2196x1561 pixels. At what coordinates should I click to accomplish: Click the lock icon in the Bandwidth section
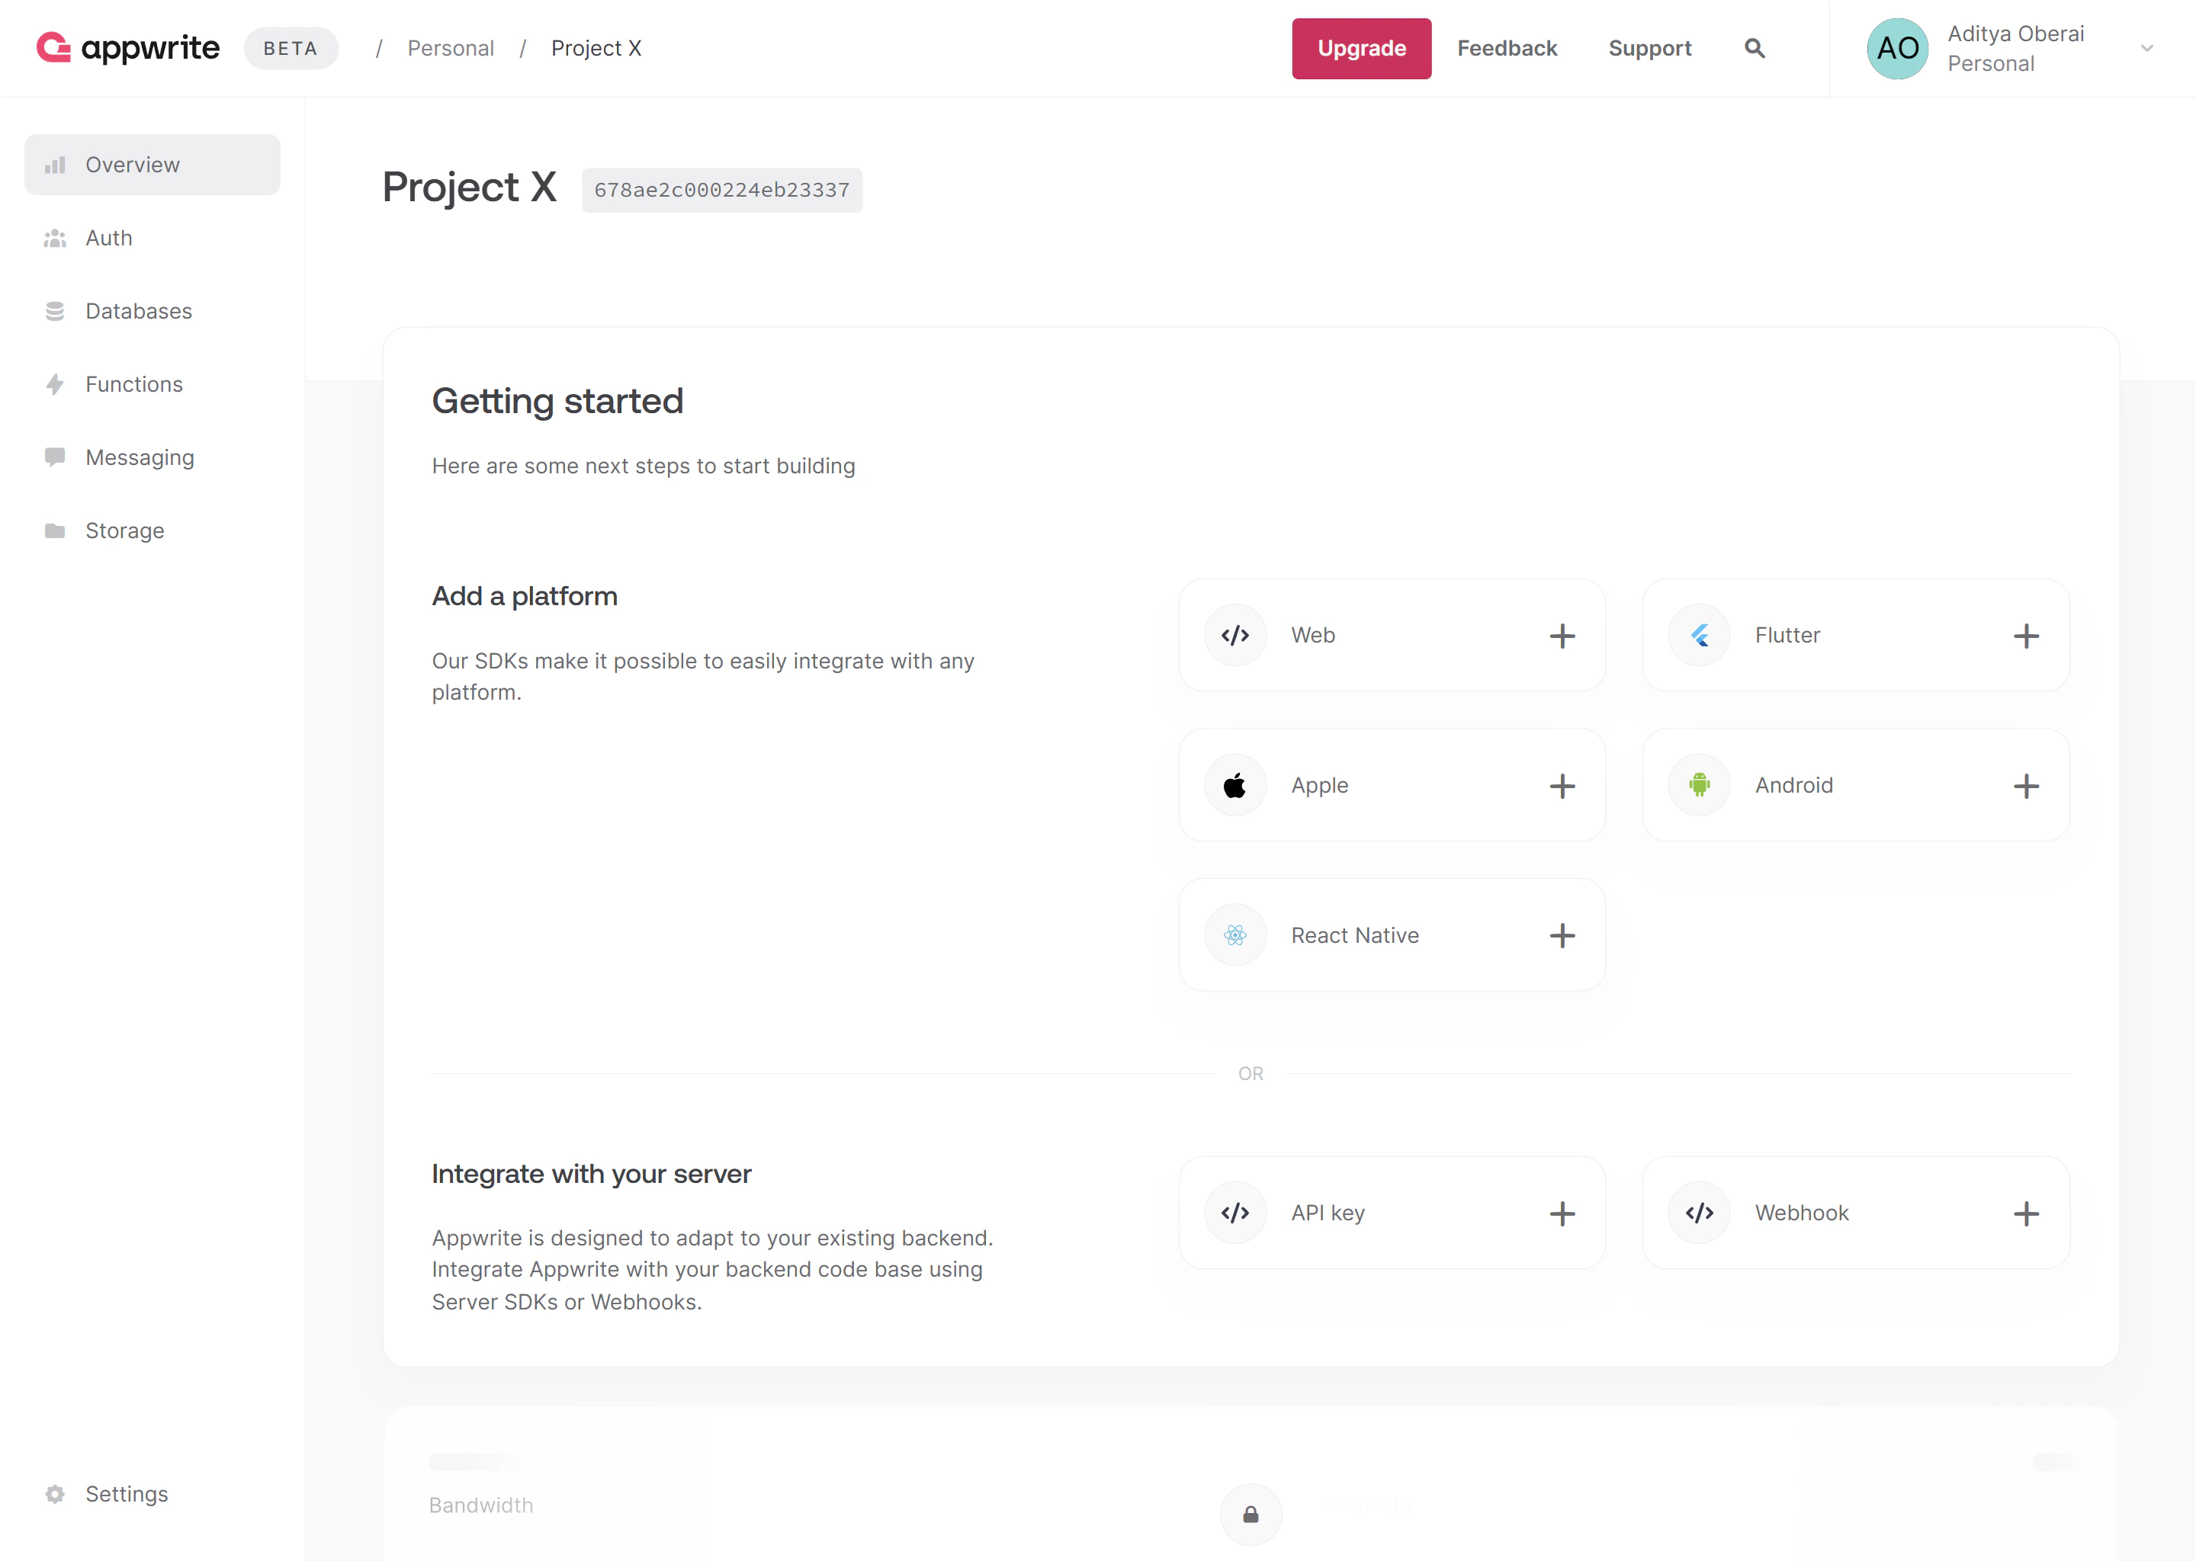[1250, 1514]
